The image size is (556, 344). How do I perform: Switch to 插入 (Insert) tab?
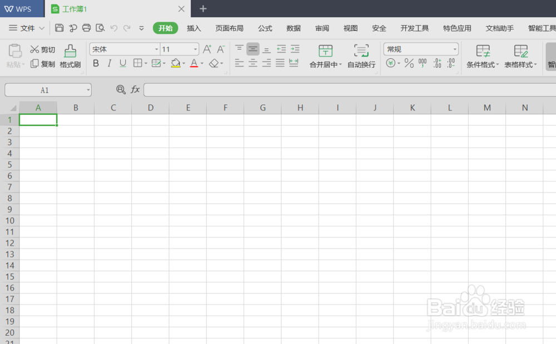pyautogui.click(x=193, y=28)
